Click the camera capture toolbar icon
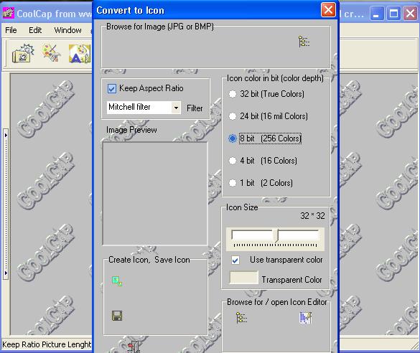 [x=23, y=54]
